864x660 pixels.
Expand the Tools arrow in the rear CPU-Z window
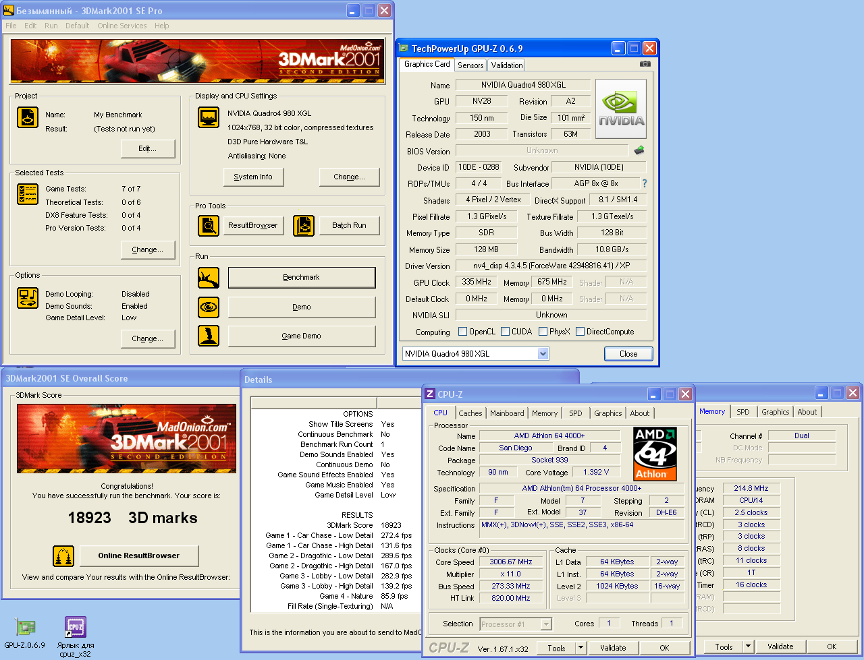pos(748,647)
